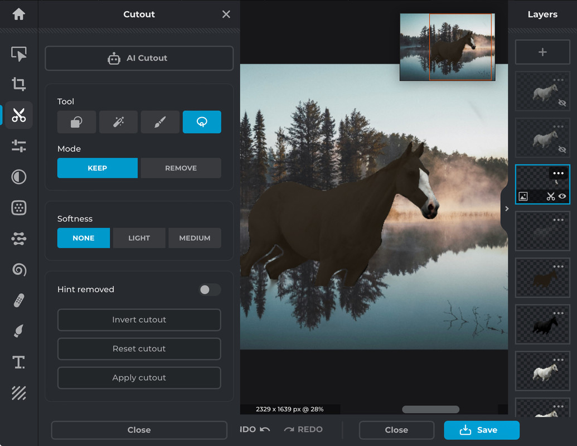The image size is (577, 446).
Task: Set mode to KEEP
Action: (98, 168)
